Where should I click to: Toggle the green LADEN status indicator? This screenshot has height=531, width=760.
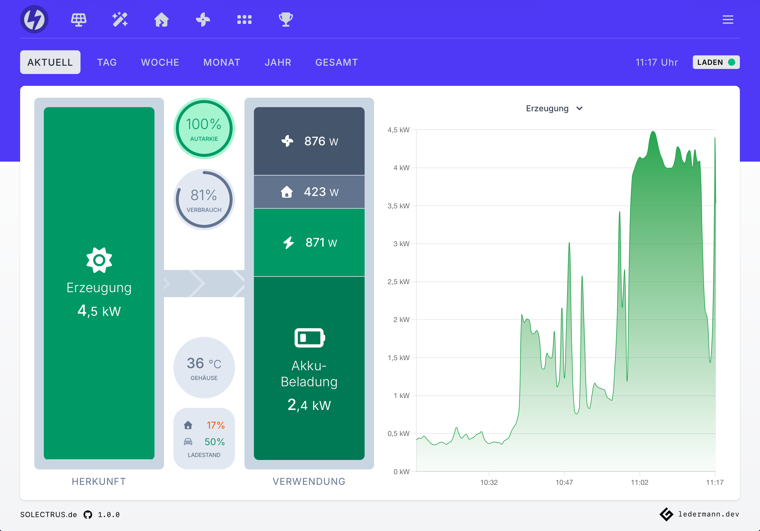point(732,62)
